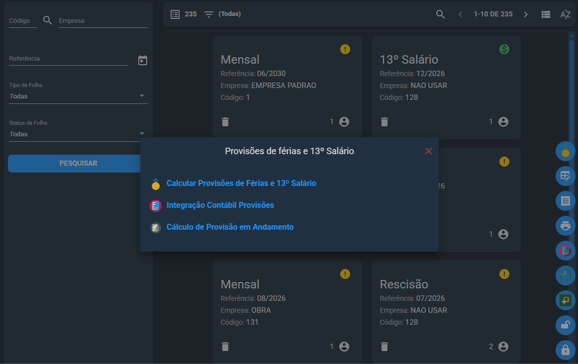Open the Status da Folha dropdown
578x364 pixels.
(x=79, y=134)
